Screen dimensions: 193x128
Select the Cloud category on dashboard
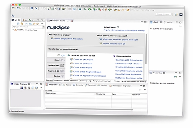[56, 60]
